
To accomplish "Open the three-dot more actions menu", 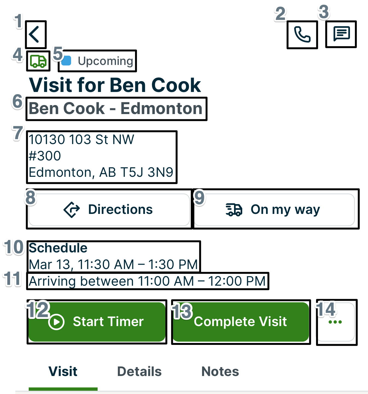I will click(335, 322).
